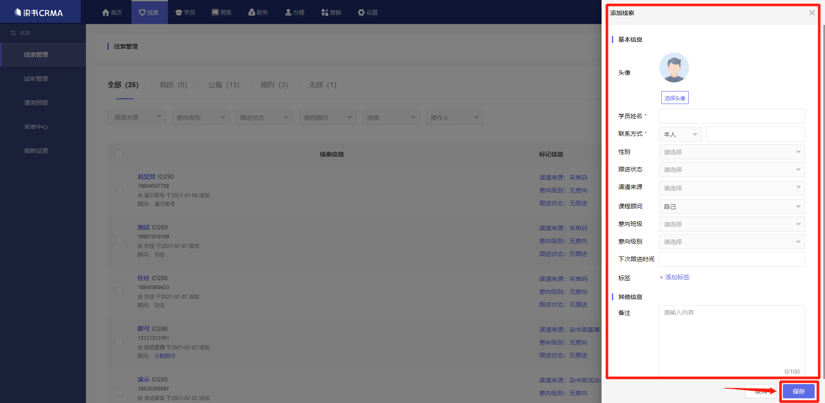The image size is (825, 403).
Task: Open the 办理 navigation item
Action: click(x=295, y=12)
